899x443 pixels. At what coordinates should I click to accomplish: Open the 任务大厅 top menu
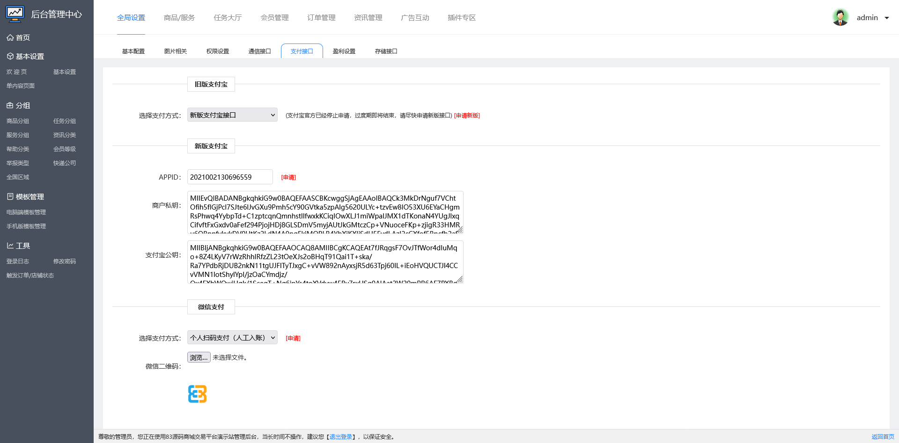tap(228, 17)
